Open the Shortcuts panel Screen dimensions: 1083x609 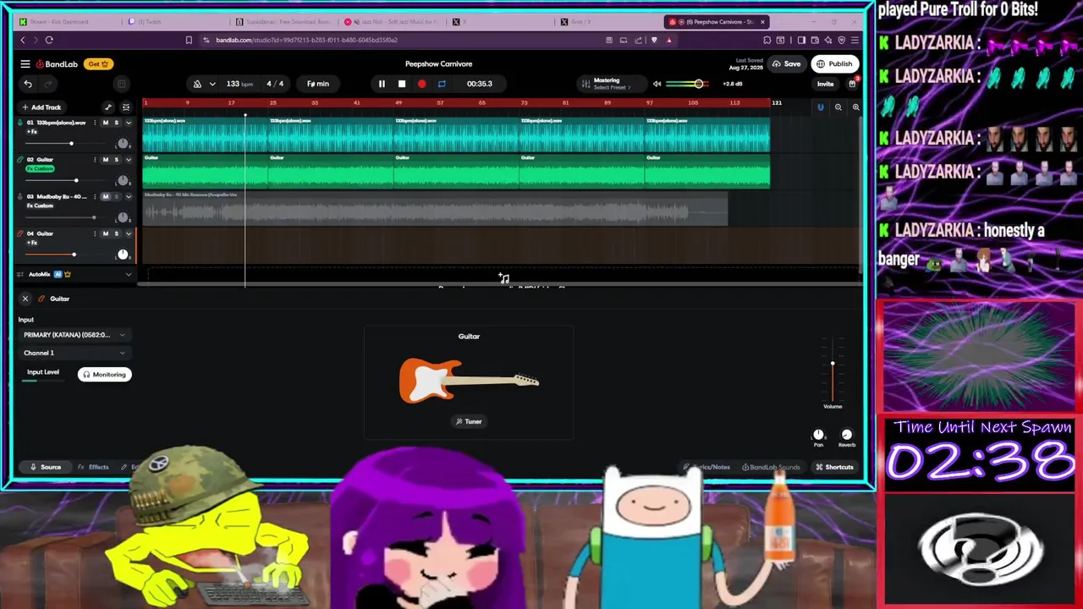[x=834, y=467]
